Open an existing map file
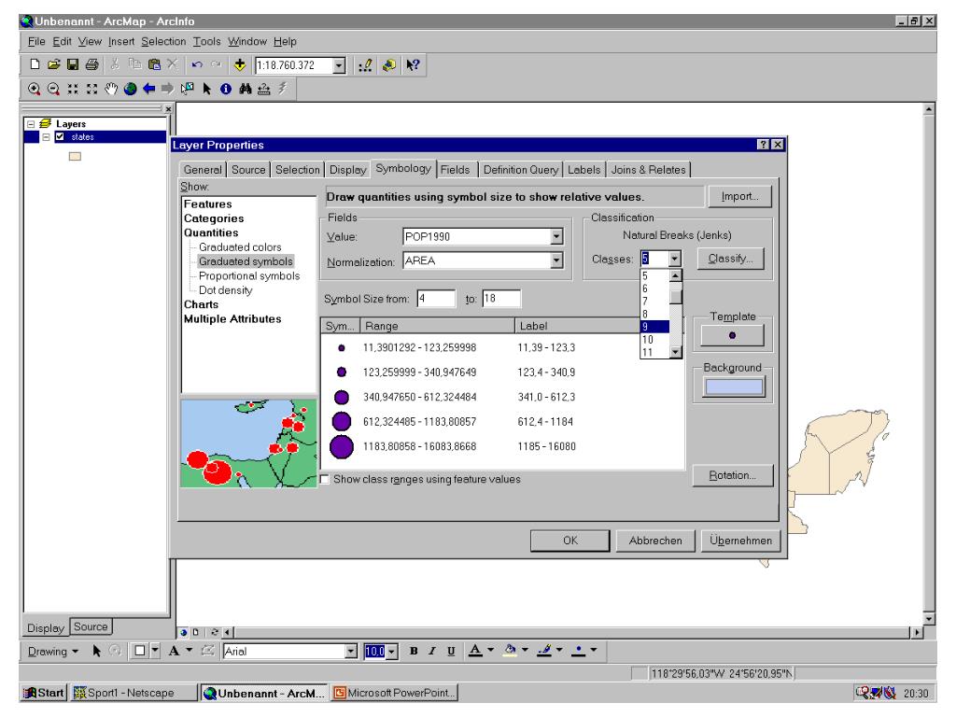 (x=53, y=64)
